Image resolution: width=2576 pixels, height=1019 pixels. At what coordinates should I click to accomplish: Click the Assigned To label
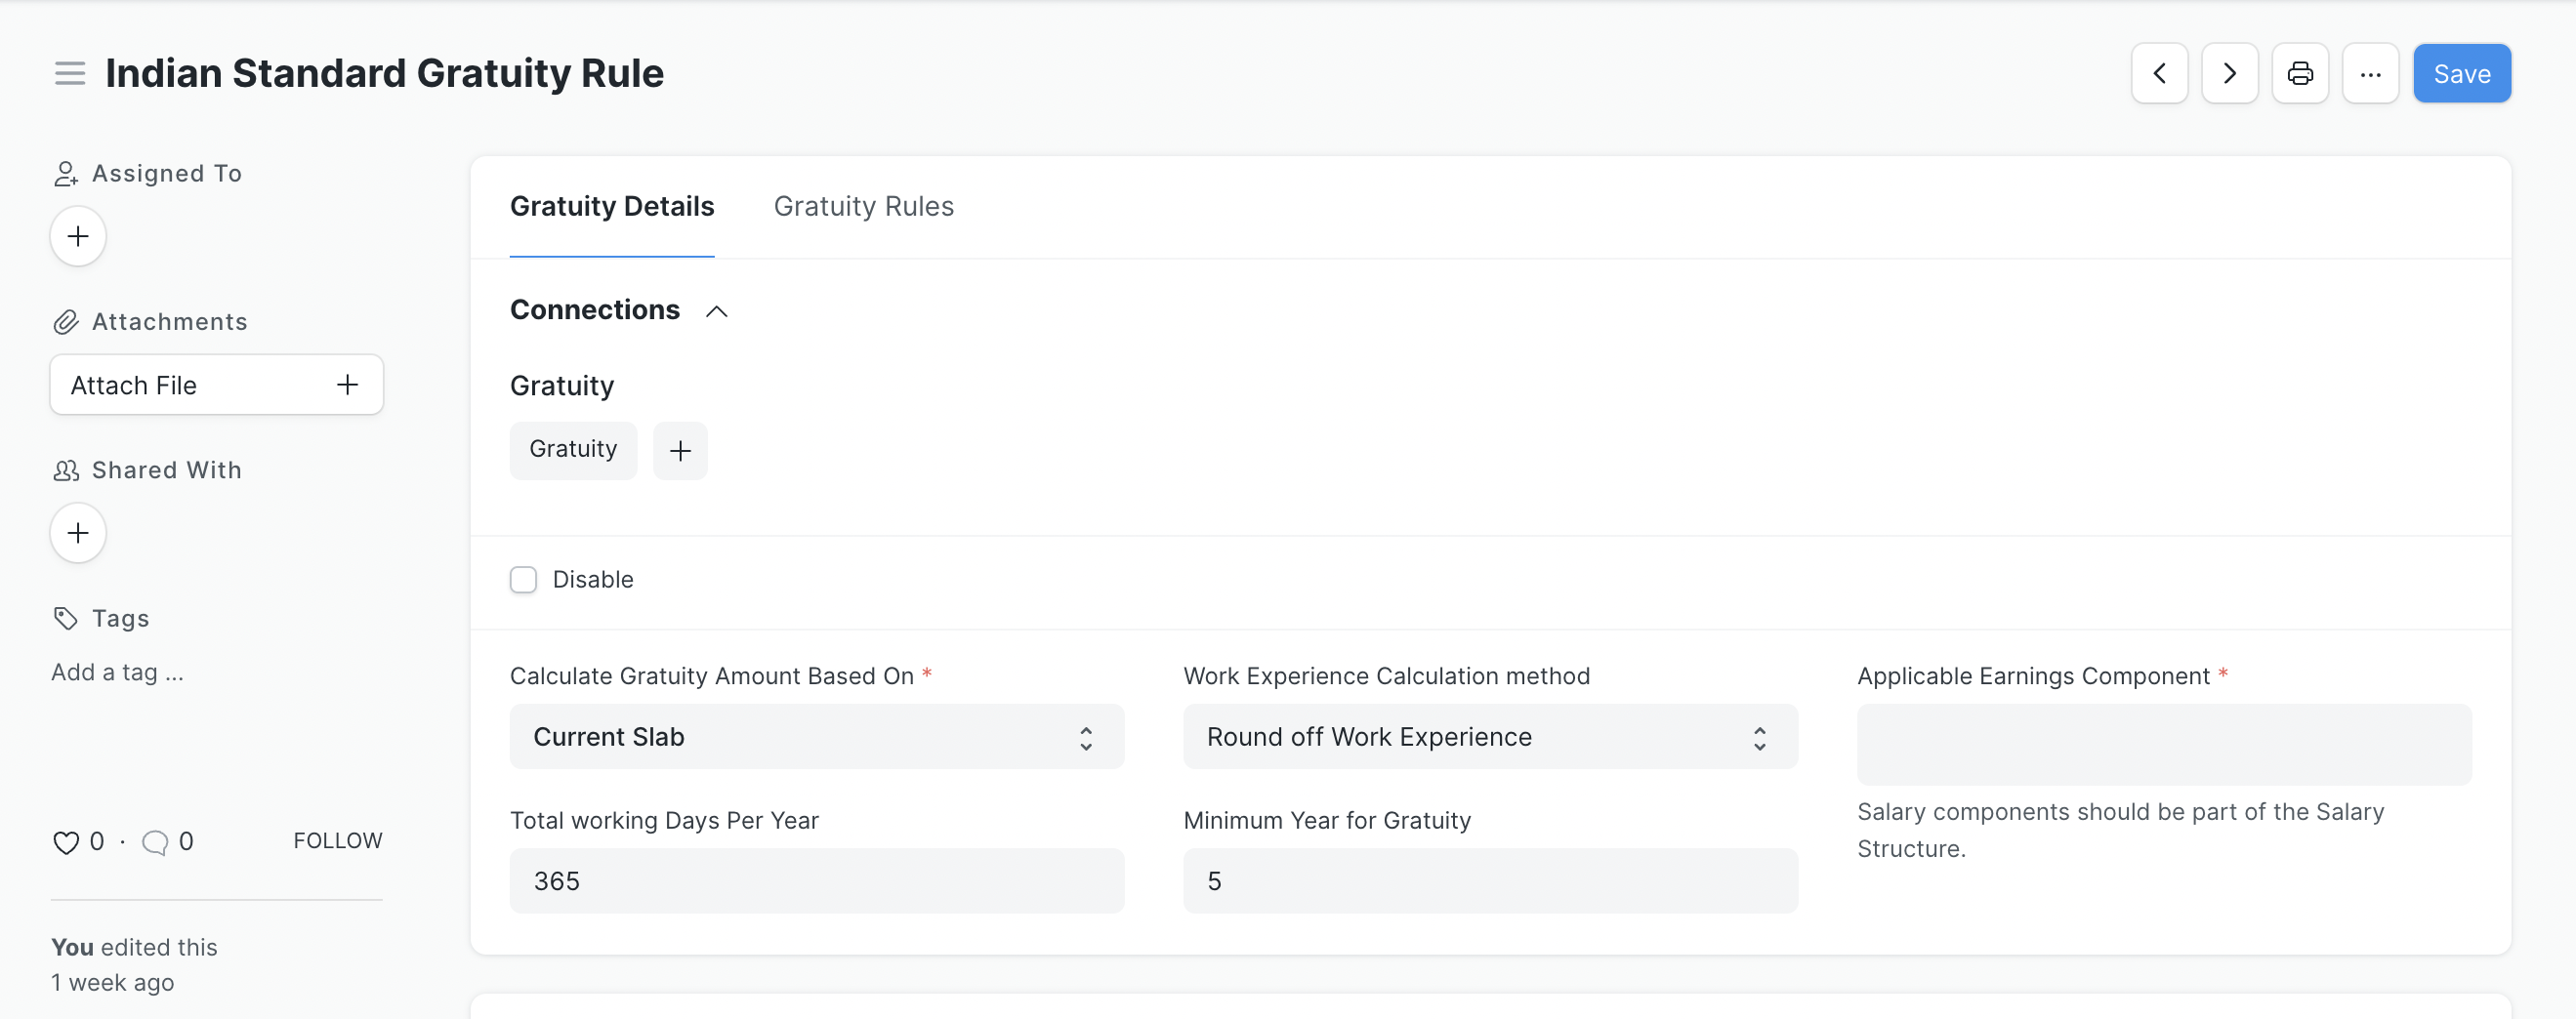(167, 174)
